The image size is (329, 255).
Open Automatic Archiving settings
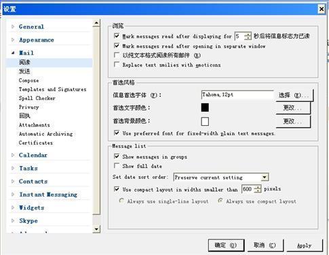[x=45, y=134]
